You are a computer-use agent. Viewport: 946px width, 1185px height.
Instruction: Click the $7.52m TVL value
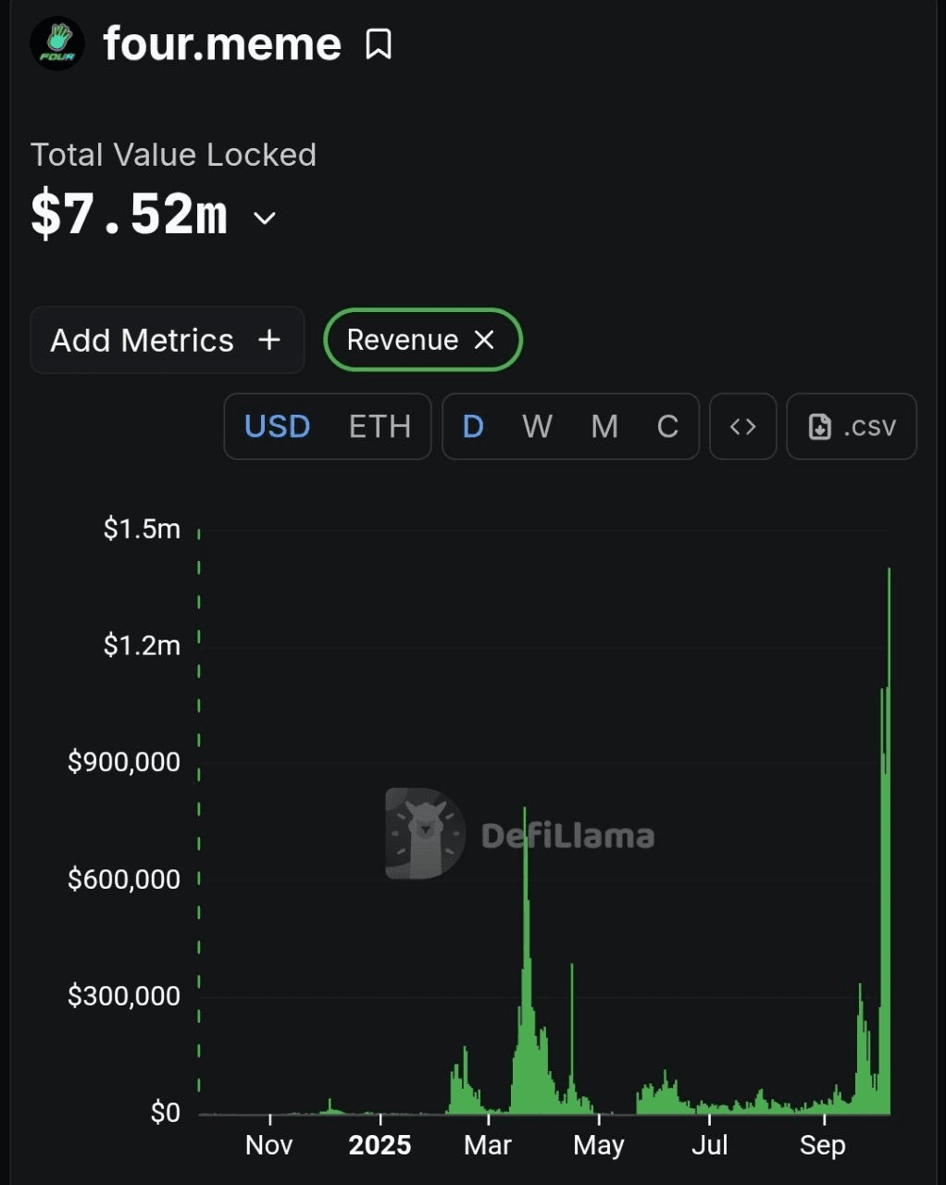point(129,217)
